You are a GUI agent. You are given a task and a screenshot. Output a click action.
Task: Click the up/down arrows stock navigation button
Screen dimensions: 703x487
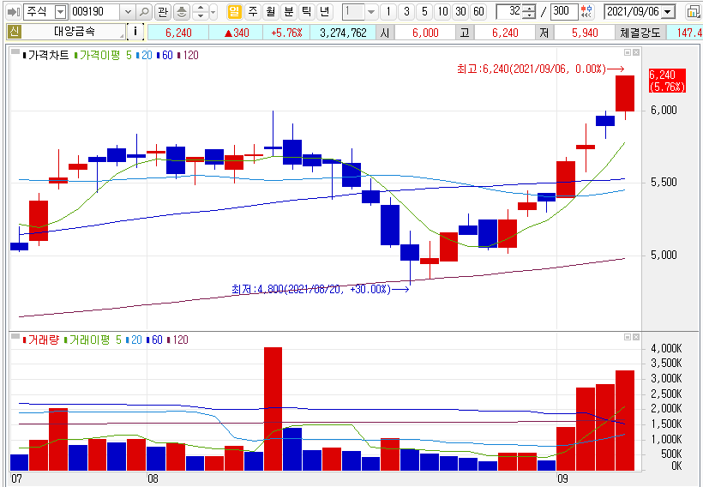click(201, 12)
